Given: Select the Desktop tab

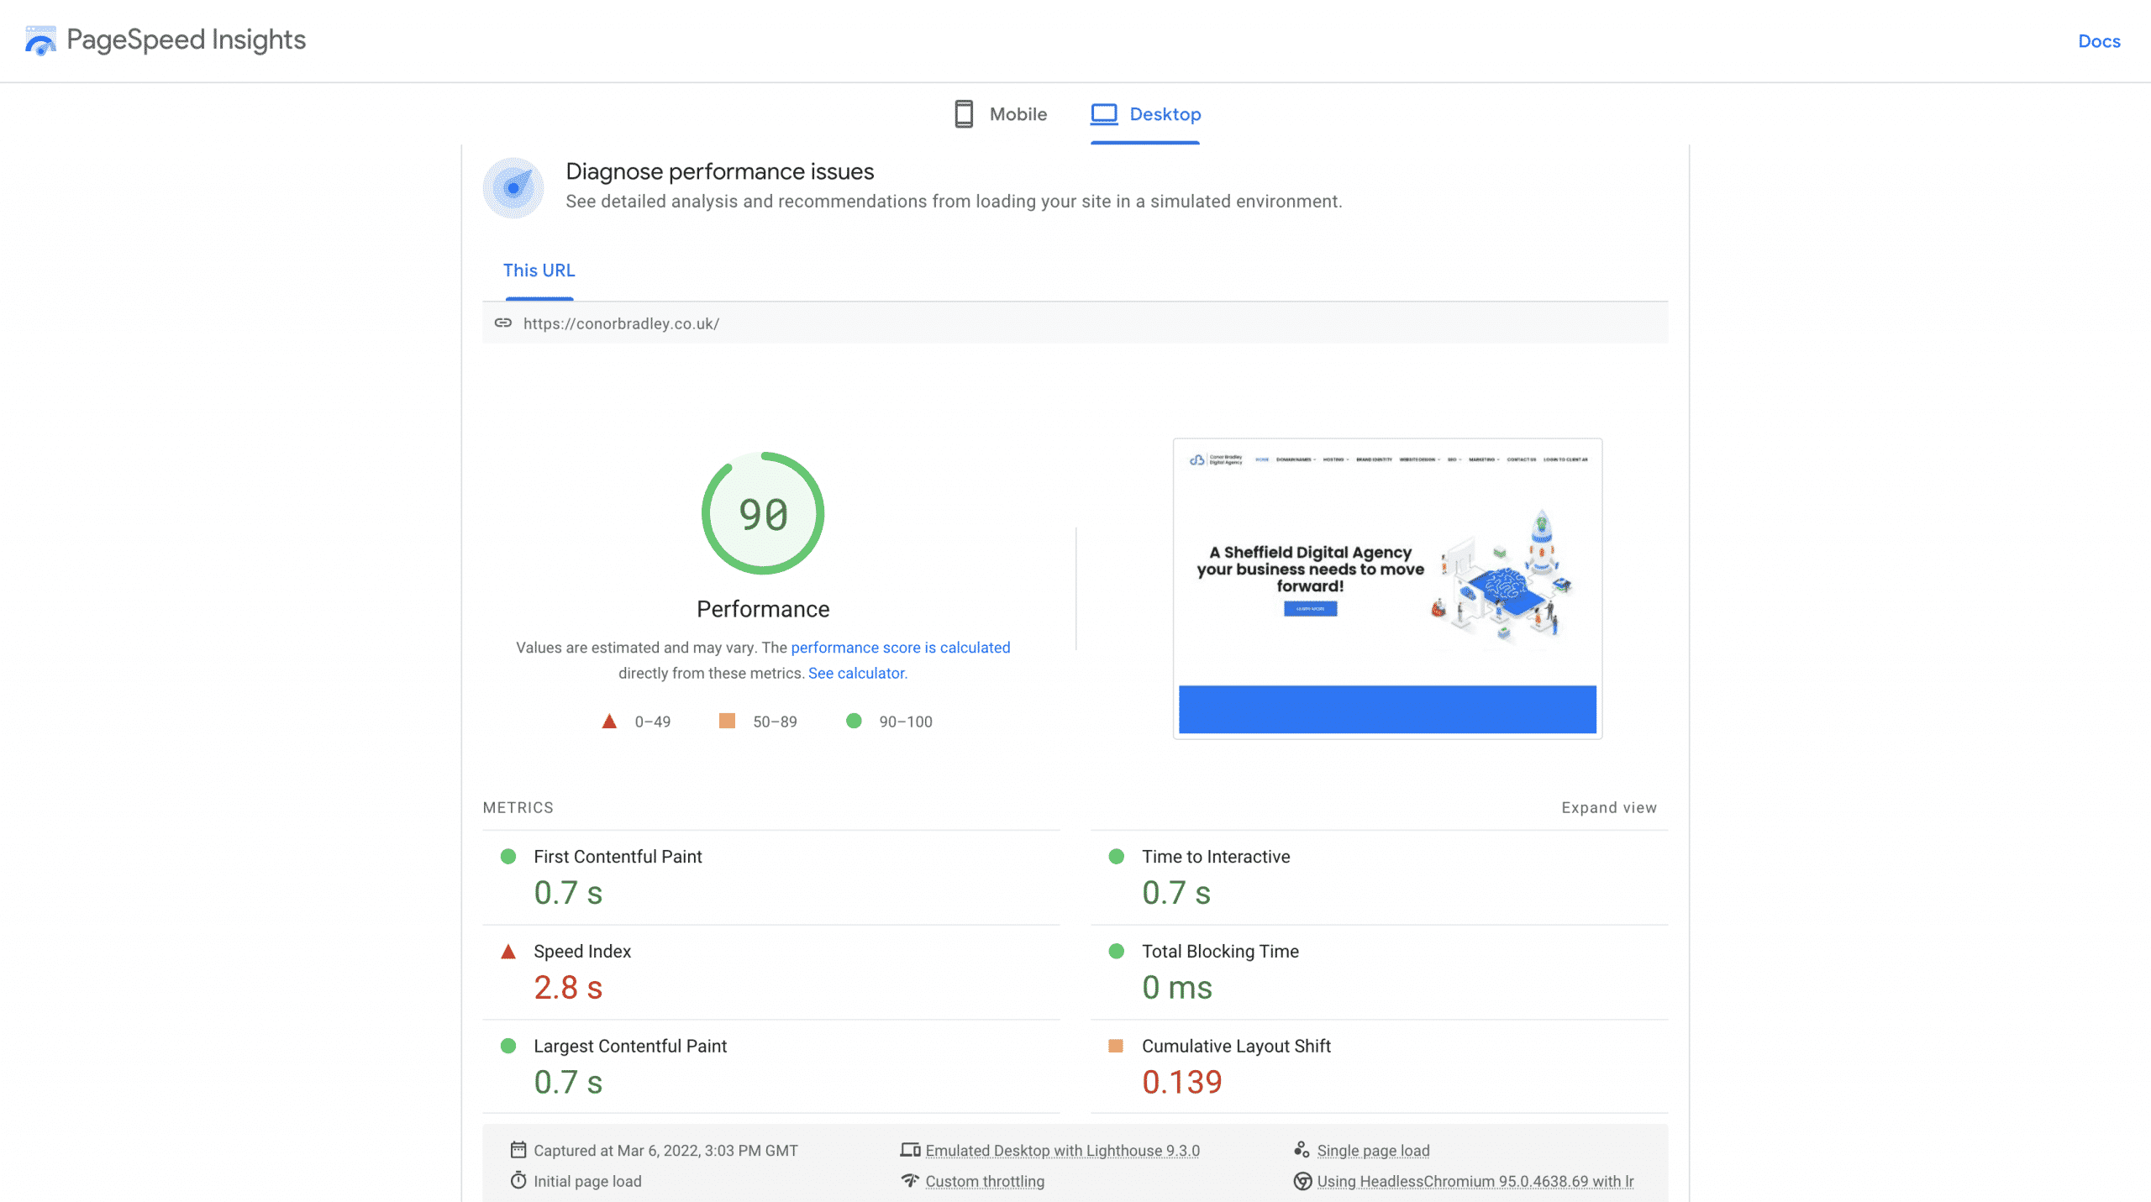Looking at the screenshot, I should [1145, 114].
